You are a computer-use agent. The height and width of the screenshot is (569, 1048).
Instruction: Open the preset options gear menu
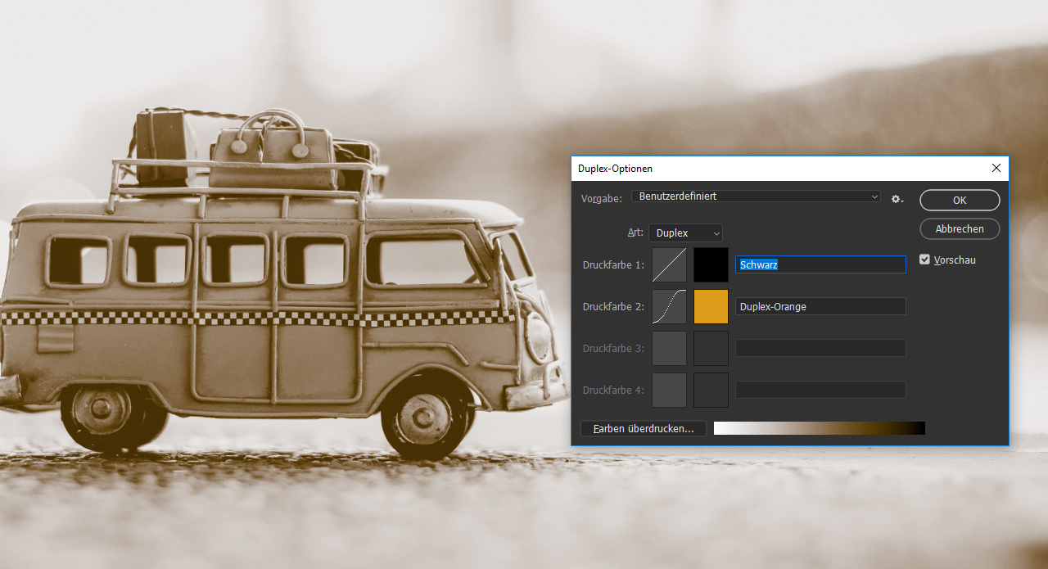point(897,199)
